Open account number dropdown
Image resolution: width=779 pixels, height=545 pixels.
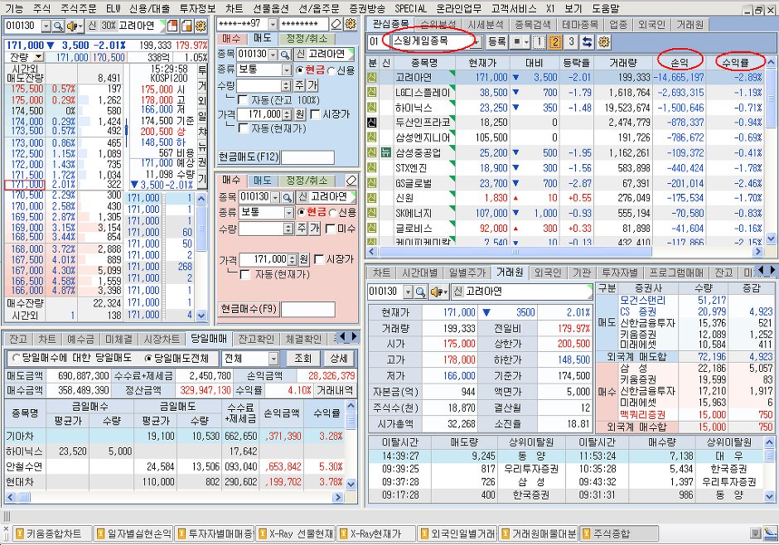click(273, 24)
